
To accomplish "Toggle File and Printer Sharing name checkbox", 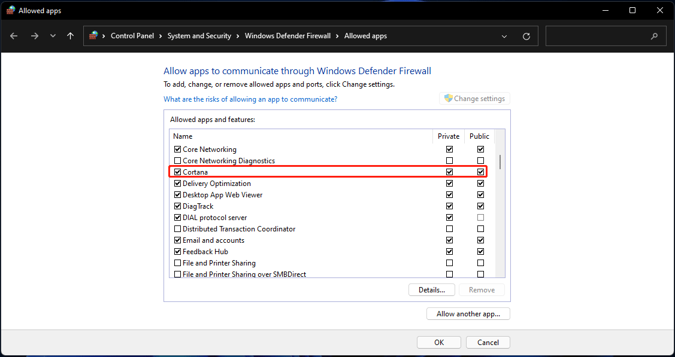I will click(177, 263).
